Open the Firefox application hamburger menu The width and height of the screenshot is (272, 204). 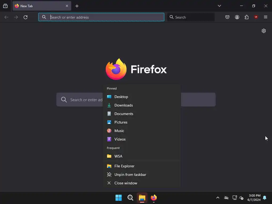tap(265, 17)
